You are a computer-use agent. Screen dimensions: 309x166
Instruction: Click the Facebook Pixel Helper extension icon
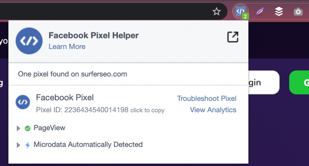pos(241,12)
